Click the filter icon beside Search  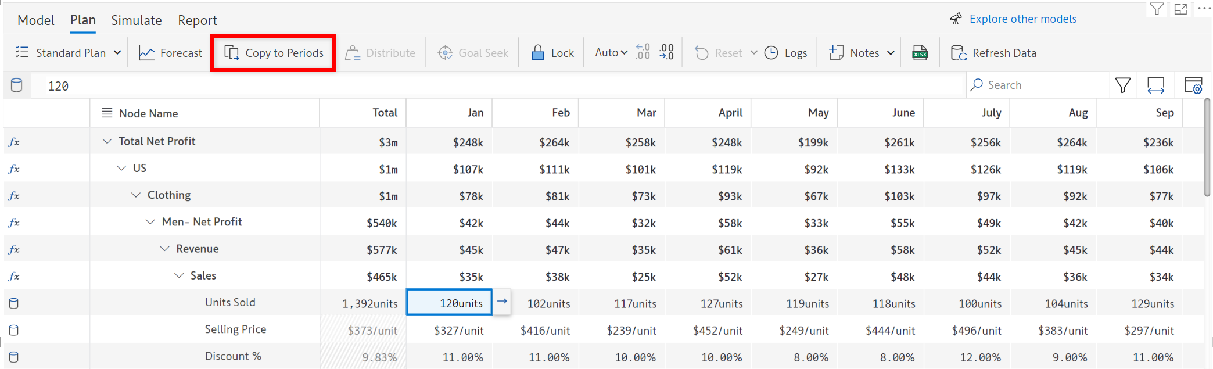[1122, 85]
